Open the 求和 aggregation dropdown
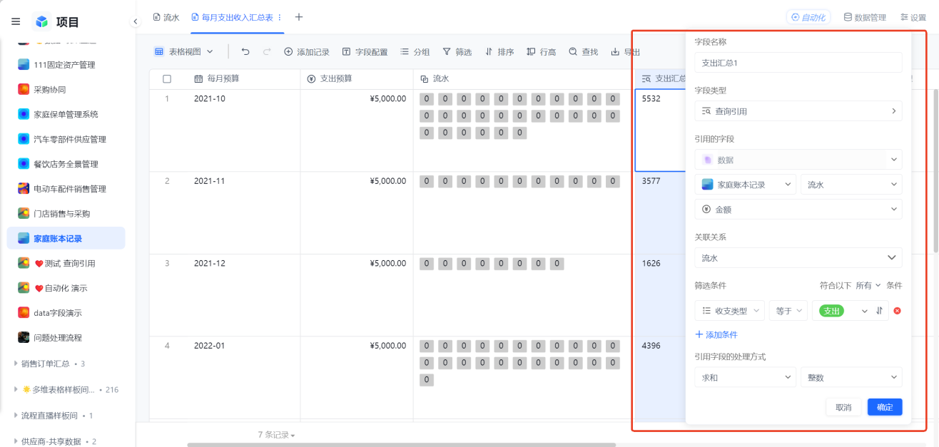Screen dimensions: 939x447 (x=746, y=377)
